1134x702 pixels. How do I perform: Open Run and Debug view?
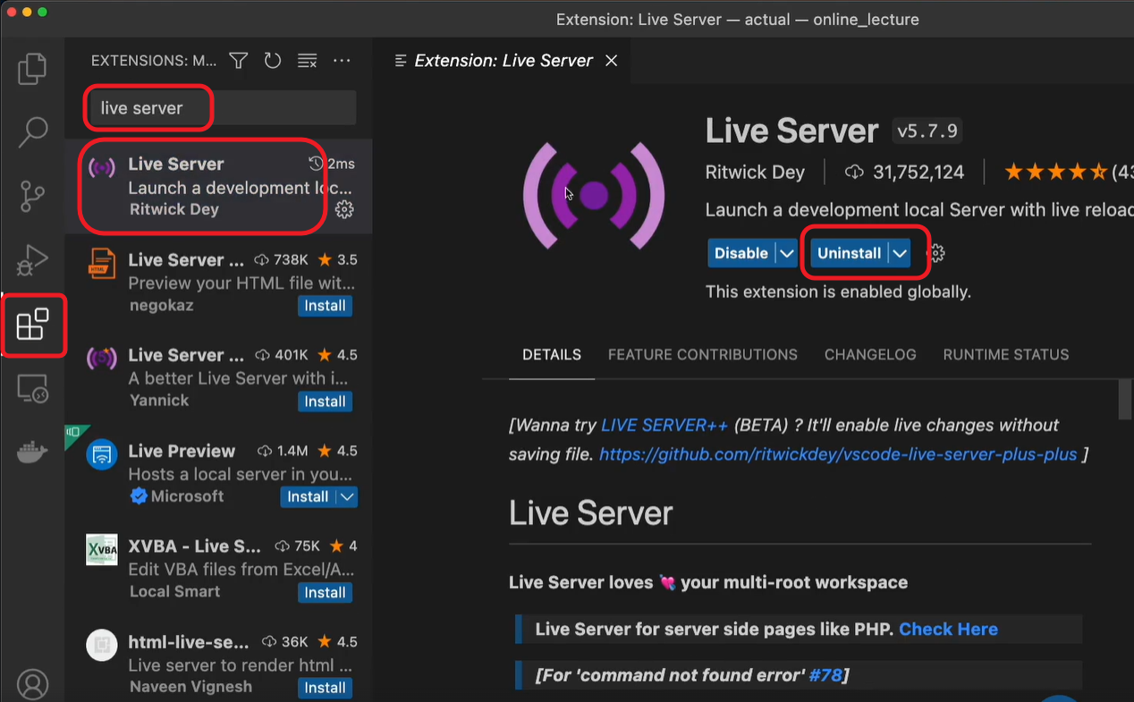[x=32, y=260]
